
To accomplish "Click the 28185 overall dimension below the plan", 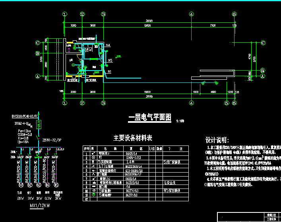I will point(149,96).
